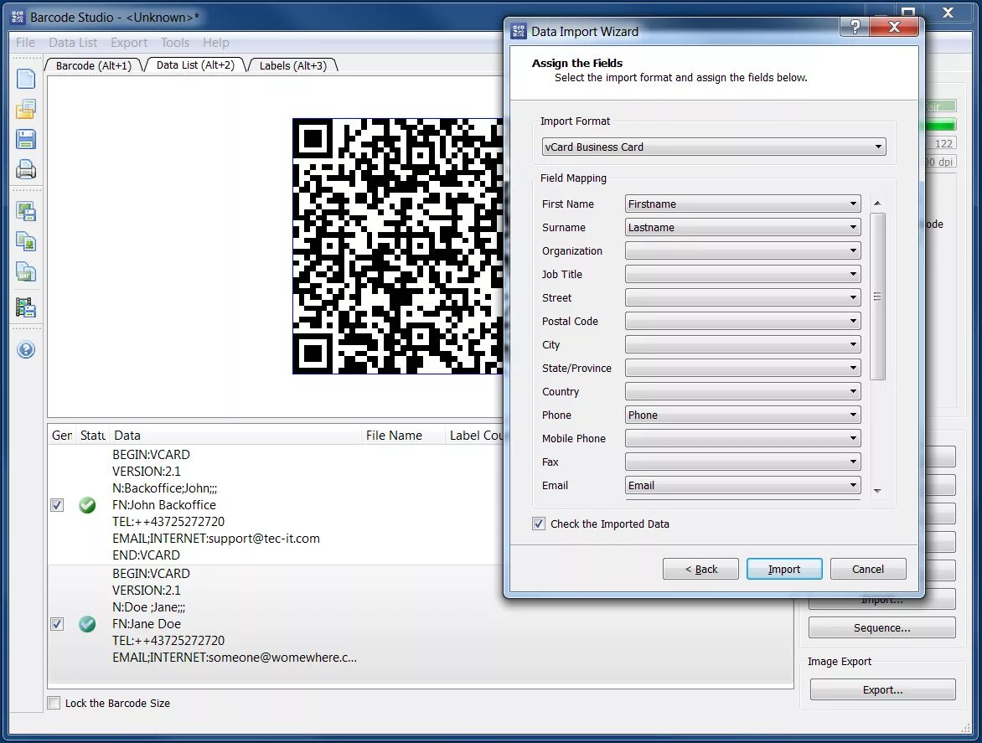Toggle the checkbox for Jane Doe row
This screenshot has width=982, height=743.
pos(57,624)
